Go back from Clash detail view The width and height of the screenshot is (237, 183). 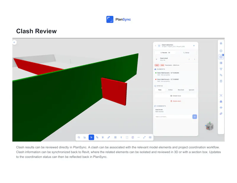click(x=157, y=59)
